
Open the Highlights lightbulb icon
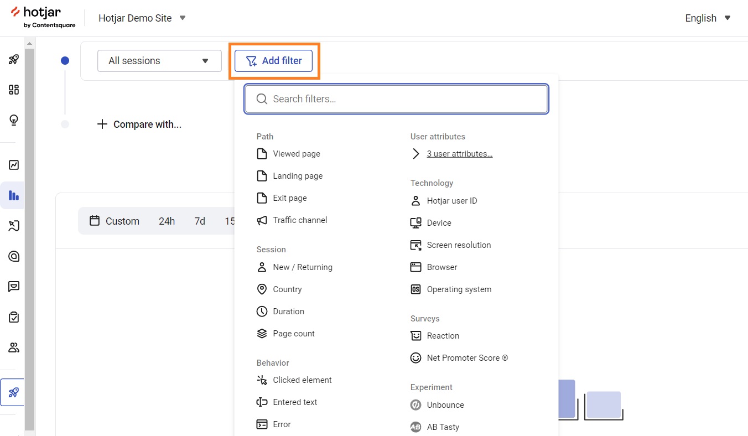tap(13, 120)
